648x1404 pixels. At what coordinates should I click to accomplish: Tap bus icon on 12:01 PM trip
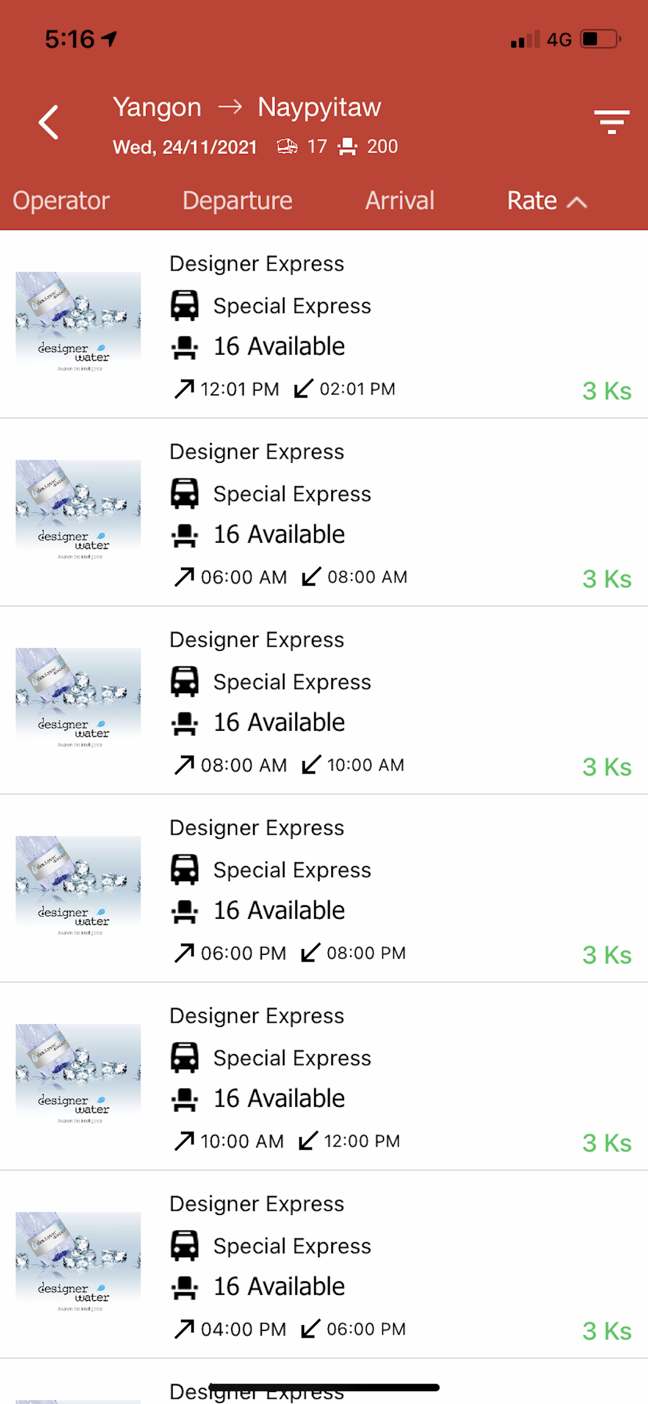point(185,305)
